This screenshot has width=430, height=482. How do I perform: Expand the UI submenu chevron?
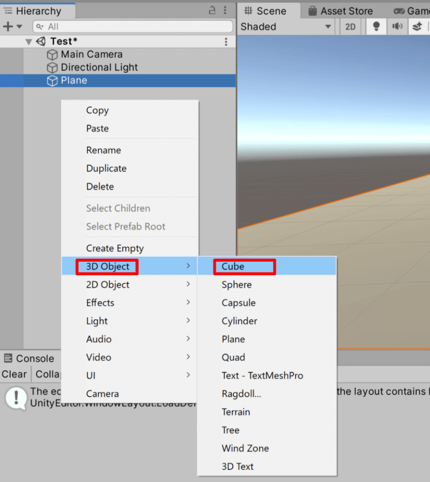pos(188,376)
